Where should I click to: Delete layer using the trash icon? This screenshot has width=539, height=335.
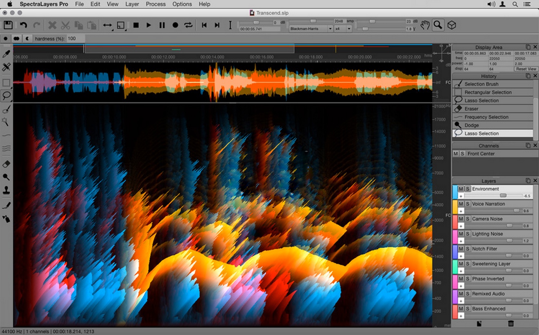pos(511,324)
